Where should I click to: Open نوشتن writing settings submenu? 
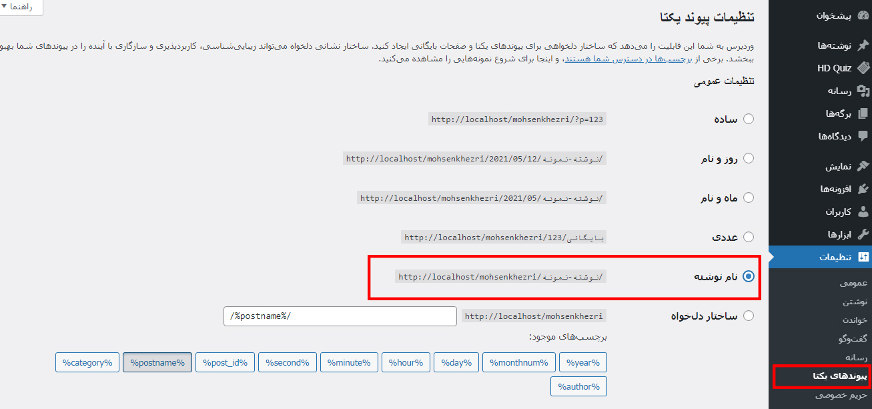(855, 302)
